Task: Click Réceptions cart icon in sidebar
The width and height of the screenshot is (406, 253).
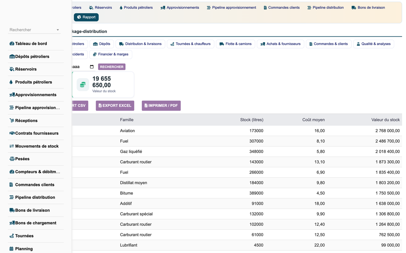Action: click(12, 120)
